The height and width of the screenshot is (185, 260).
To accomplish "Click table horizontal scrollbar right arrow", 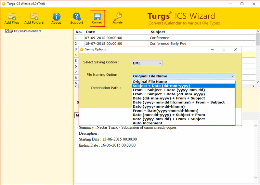I will tap(253, 86).
